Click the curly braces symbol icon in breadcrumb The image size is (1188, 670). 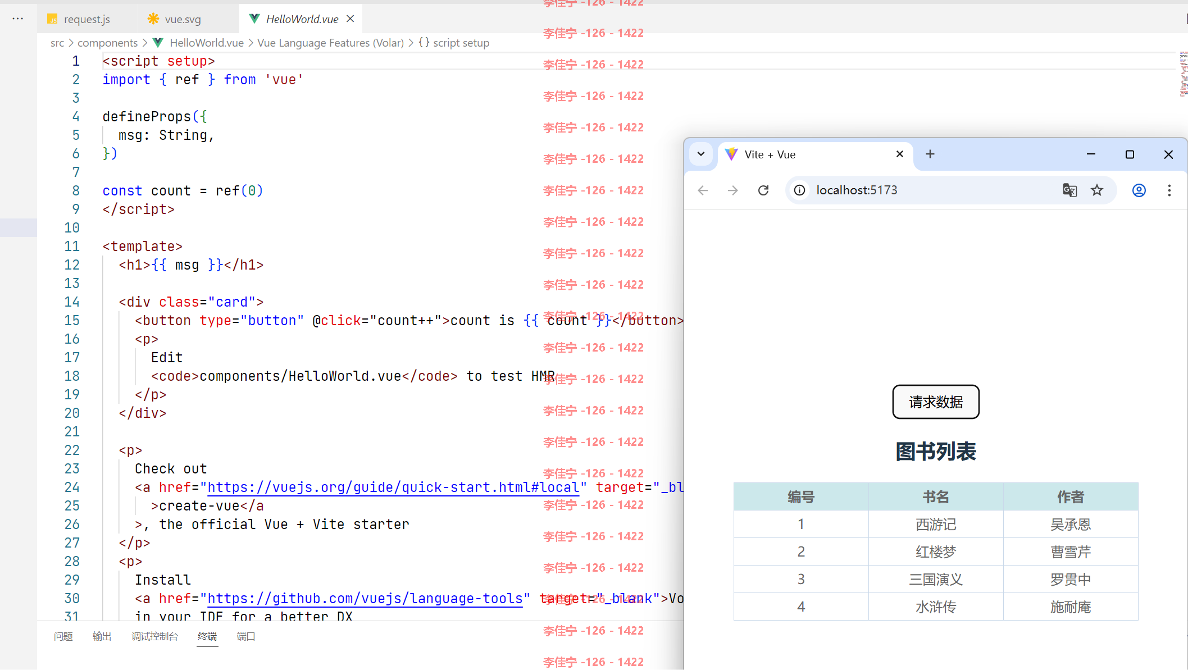[x=424, y=43]
